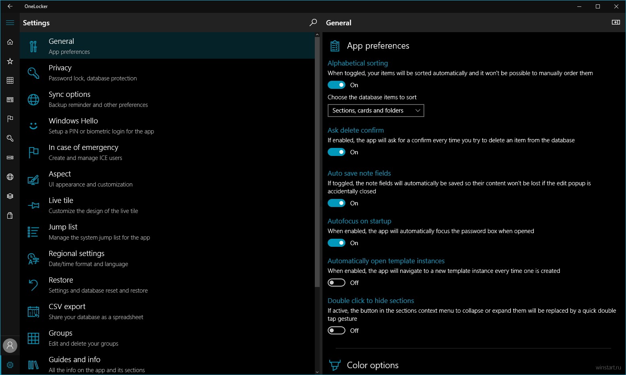Click Auto save note fields heading
626x375 pixels.
pyautogui.click(x=359, y=173)
